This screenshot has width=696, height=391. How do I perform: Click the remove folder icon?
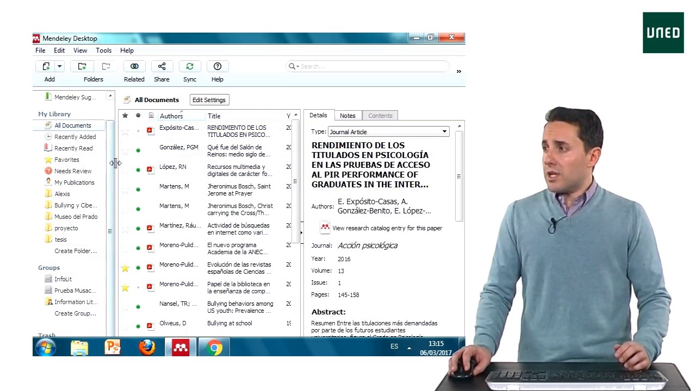pyautogui.click(x=106, y=66)
